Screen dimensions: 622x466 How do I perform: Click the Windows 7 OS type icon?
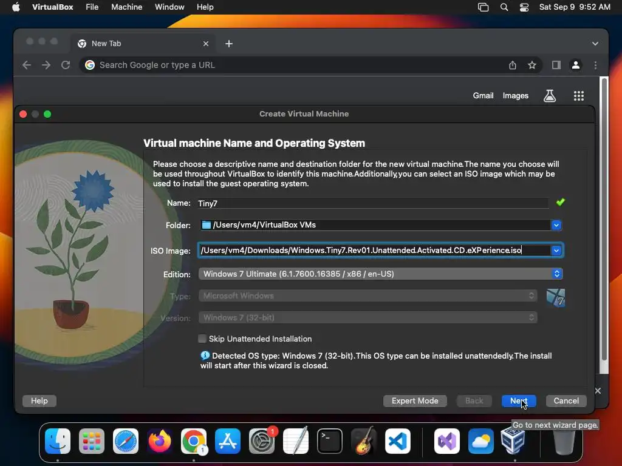click(555, 297)
